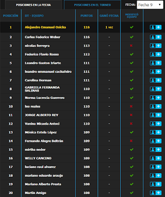Select the name Leandro Gaston Iriarte
Screen dimensions: 165x197
click(x=43, y=63)
